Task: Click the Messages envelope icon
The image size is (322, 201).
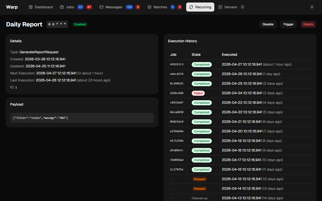Action: 101,7
